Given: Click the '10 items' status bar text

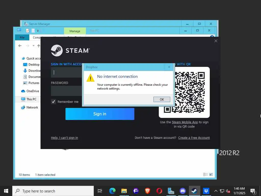Looking at the screenshot, I should click(x=24, y=175).
